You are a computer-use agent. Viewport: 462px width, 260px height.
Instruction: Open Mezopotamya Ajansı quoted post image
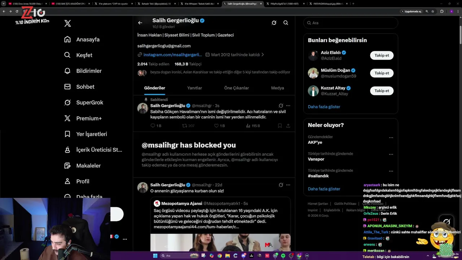point(220,243)
